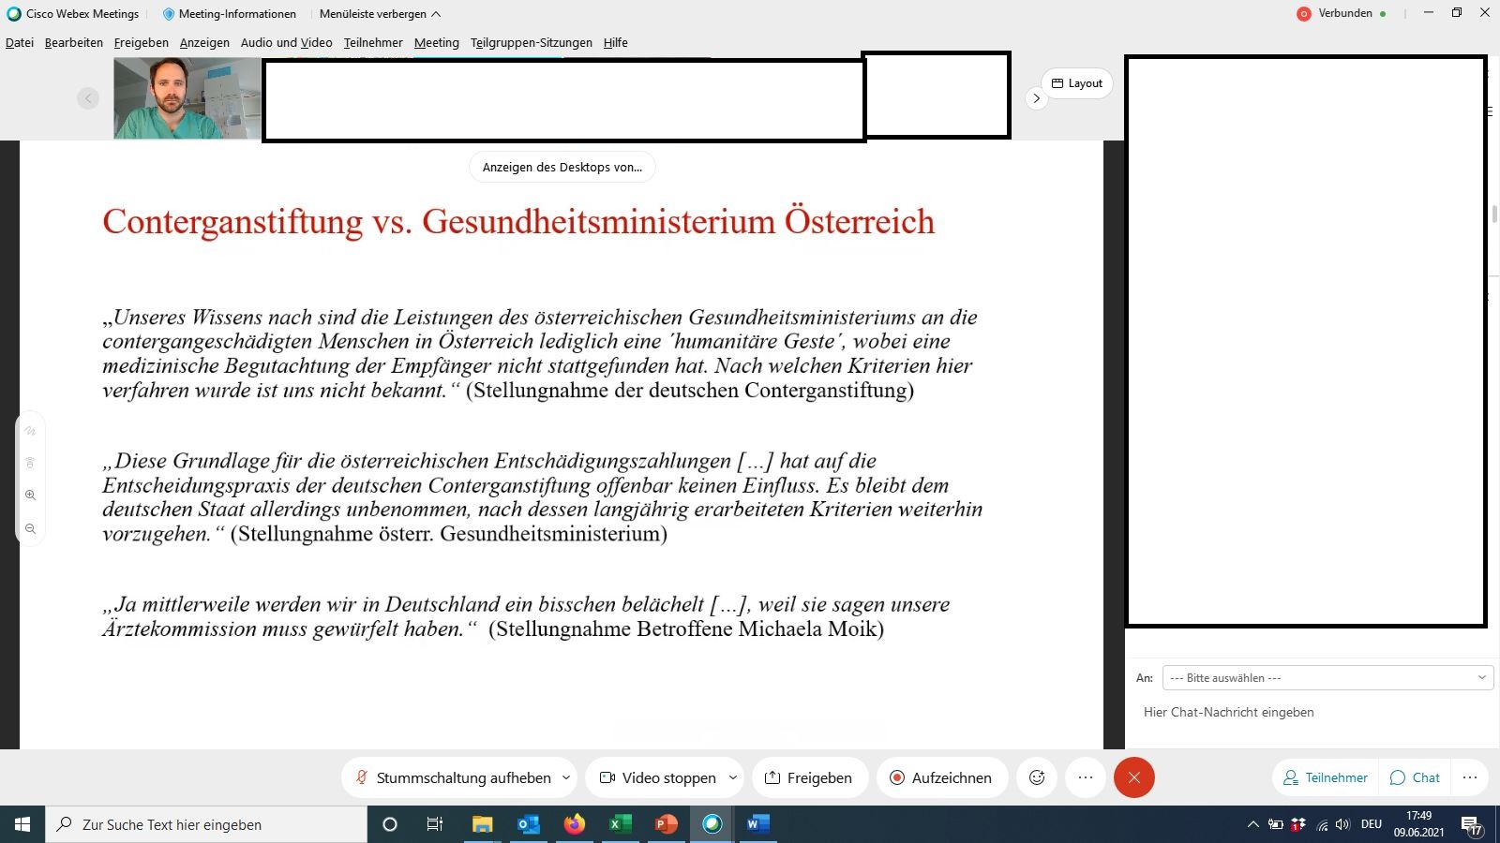Click the unmute microphone icon
This screenshot has height=843, width=1500.
(361, 777)
